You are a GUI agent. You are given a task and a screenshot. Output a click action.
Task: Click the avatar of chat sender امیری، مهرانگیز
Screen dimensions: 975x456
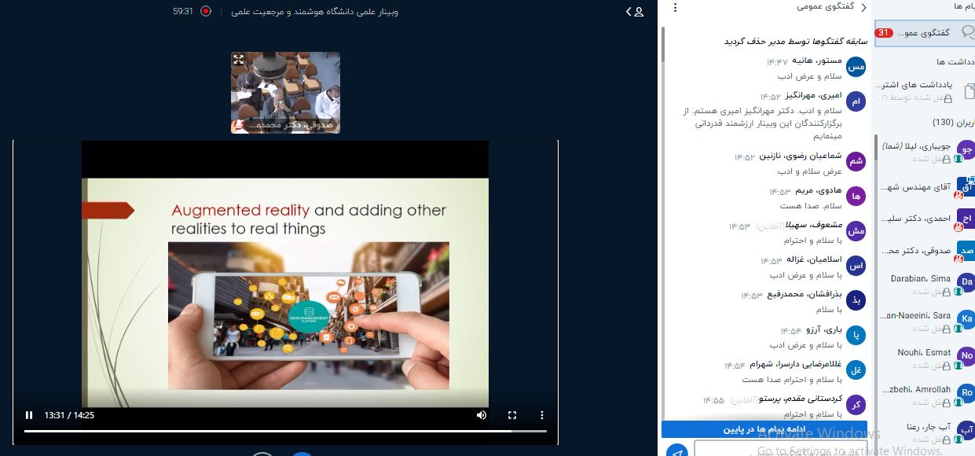[856, 101]
